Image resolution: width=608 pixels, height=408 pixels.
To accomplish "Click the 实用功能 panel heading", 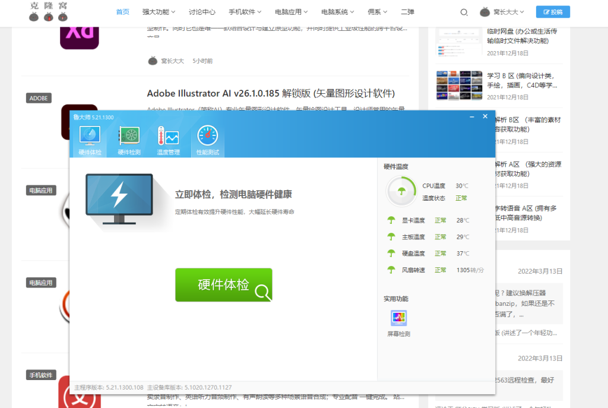I will (x=396, y=299).
